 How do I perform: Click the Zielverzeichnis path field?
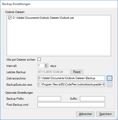71,78
